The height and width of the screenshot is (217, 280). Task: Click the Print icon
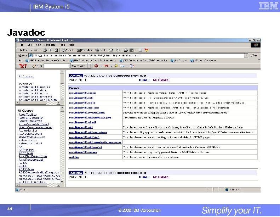(x=126, y=50)
